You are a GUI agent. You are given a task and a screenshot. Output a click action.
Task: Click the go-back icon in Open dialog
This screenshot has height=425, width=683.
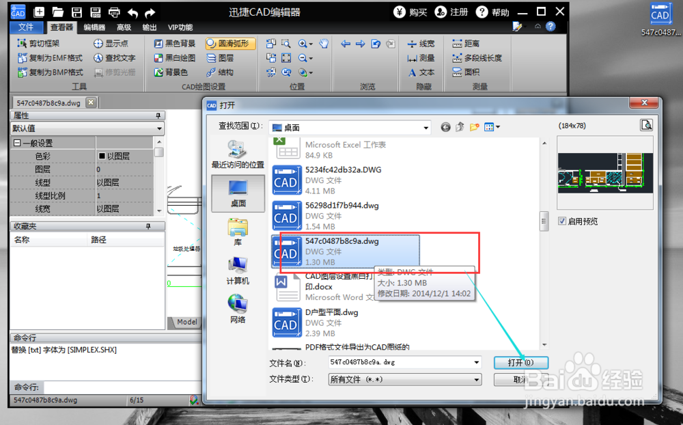[x=445, y=127]
